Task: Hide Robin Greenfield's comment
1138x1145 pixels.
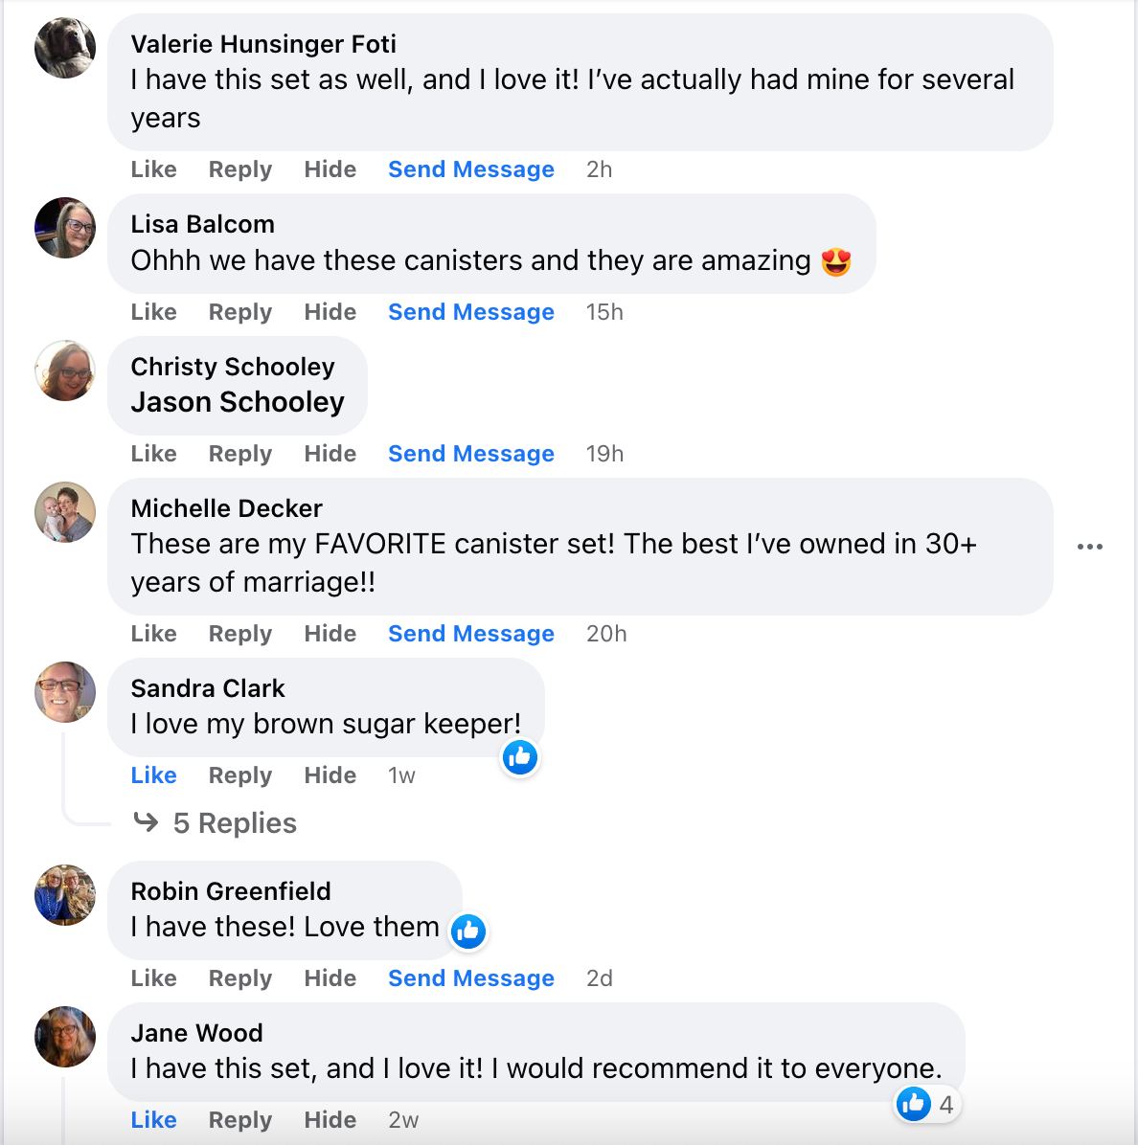Action: (330, 978)
